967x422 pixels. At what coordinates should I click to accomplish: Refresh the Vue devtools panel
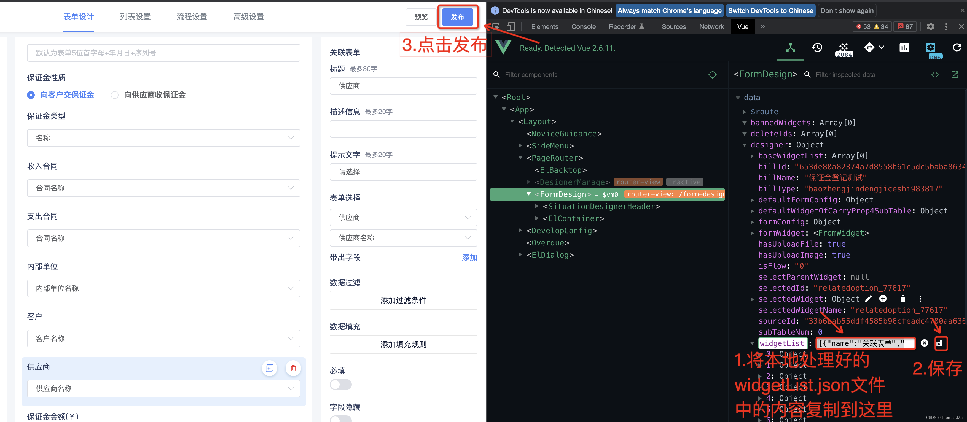click(x=957, y=47)
